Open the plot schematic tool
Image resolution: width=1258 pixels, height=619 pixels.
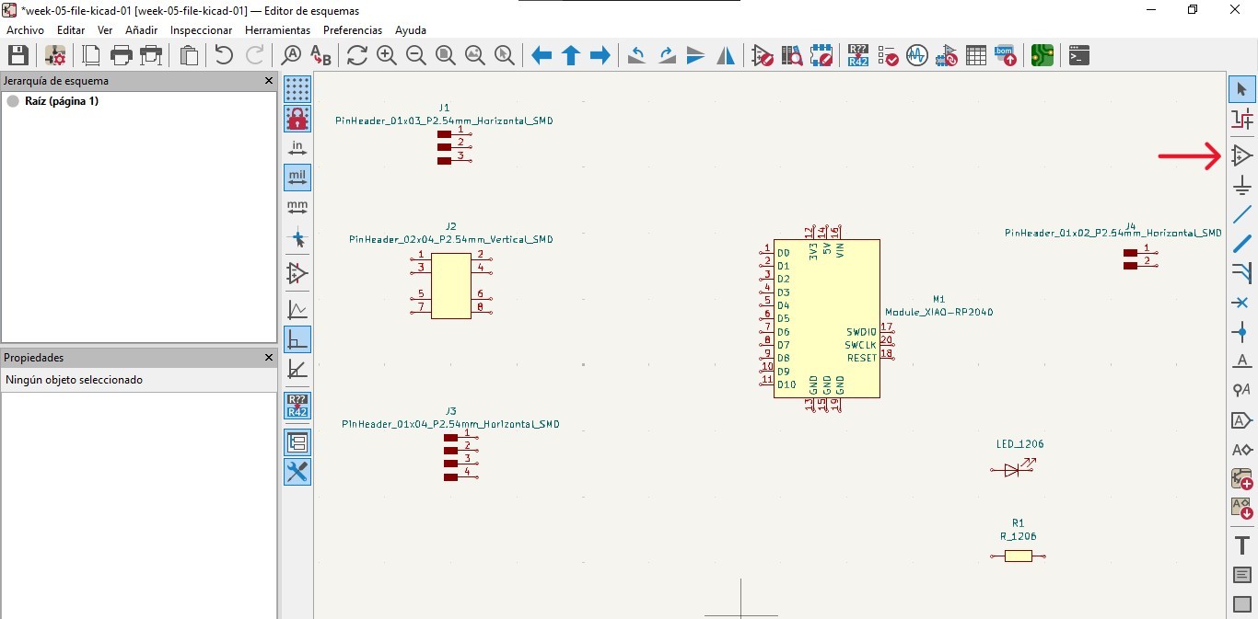(151, 55)
